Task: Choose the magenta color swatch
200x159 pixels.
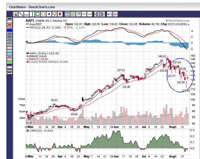Action: click(10, 57)
